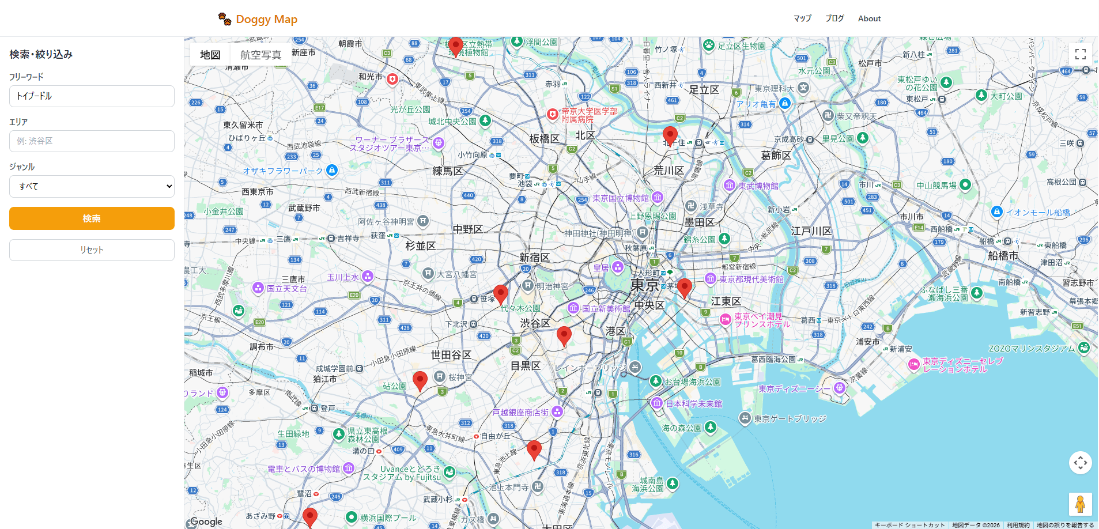Click the 東京ゲートブリッジ bridge icon
The image size is (1099, 529).
pyautogui.click(x=745, y=418)
